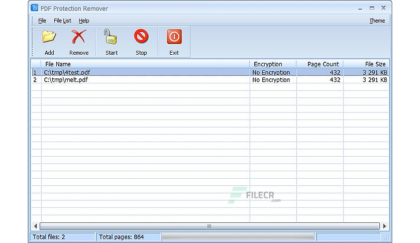Sort by the File Name column header
The height and width of the screenshot is (243, 420).
pyautogui.click(x=145, y=64)
